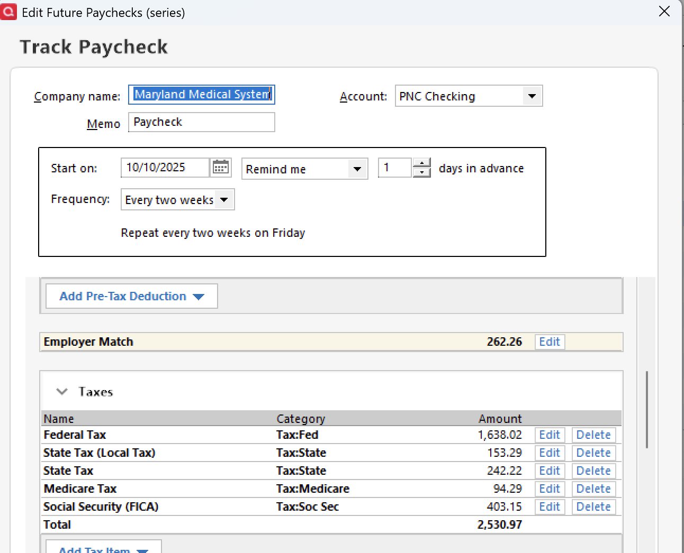Click the 403.15 Social Security amount
The image size is (684, 553).
tap(505, 506)
